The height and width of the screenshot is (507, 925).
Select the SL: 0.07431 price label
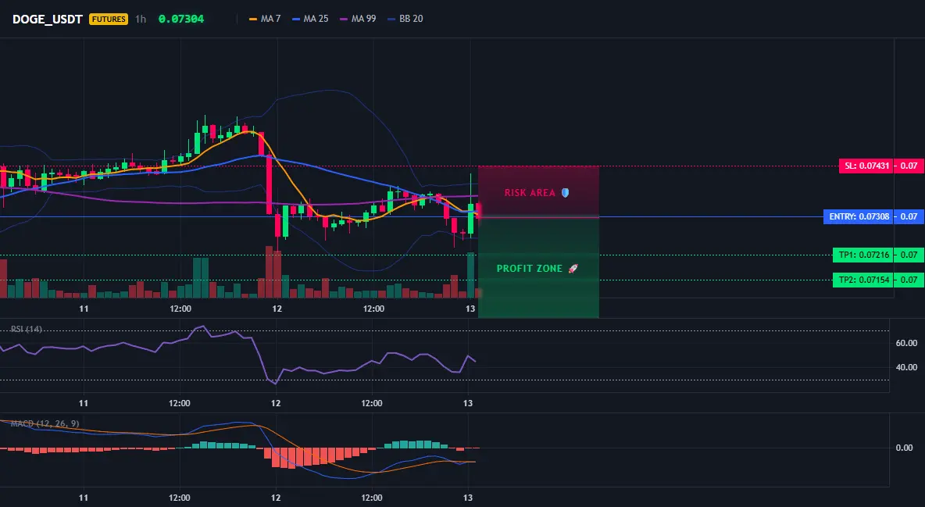(x=866, y=166)
